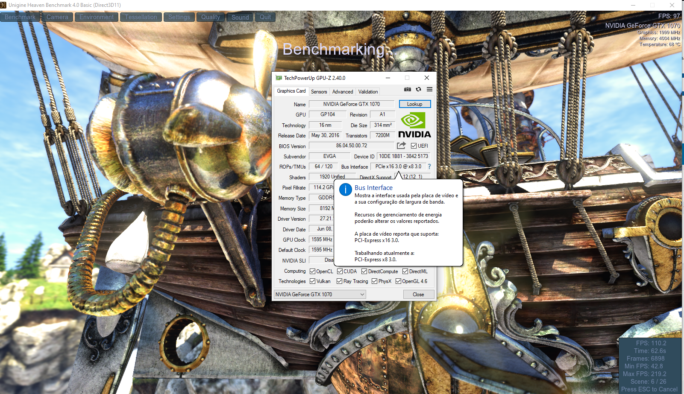Image resolution: width=684 pixels, height=394 pixels.
Task: Open the Benchmark menu in Heaven
Action: click(x=20, y=17)
